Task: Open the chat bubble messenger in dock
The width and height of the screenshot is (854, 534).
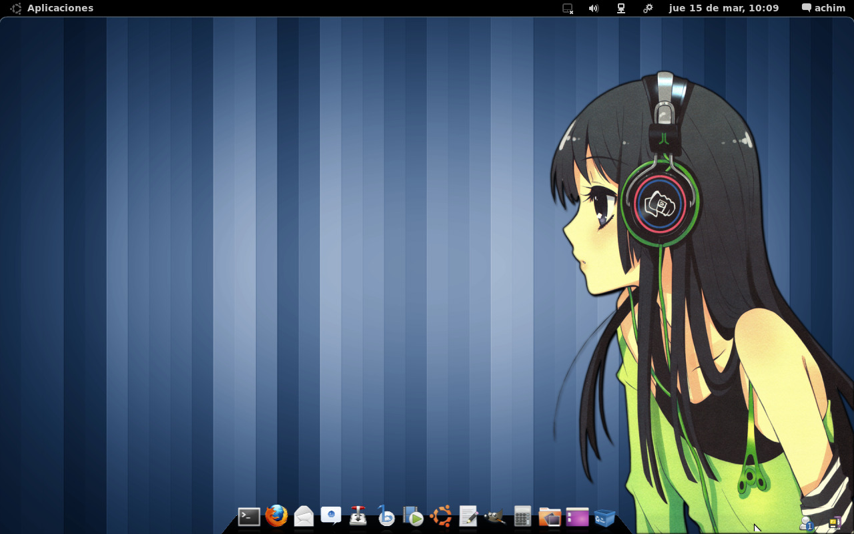Action: tap(331, 515)
